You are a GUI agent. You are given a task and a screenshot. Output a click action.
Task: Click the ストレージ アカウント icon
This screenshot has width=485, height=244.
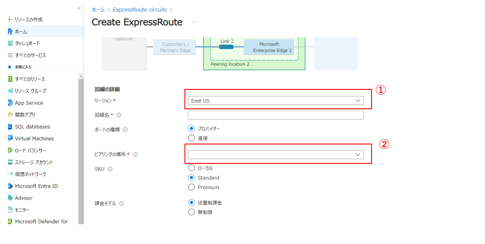click(x=10, y=162)
